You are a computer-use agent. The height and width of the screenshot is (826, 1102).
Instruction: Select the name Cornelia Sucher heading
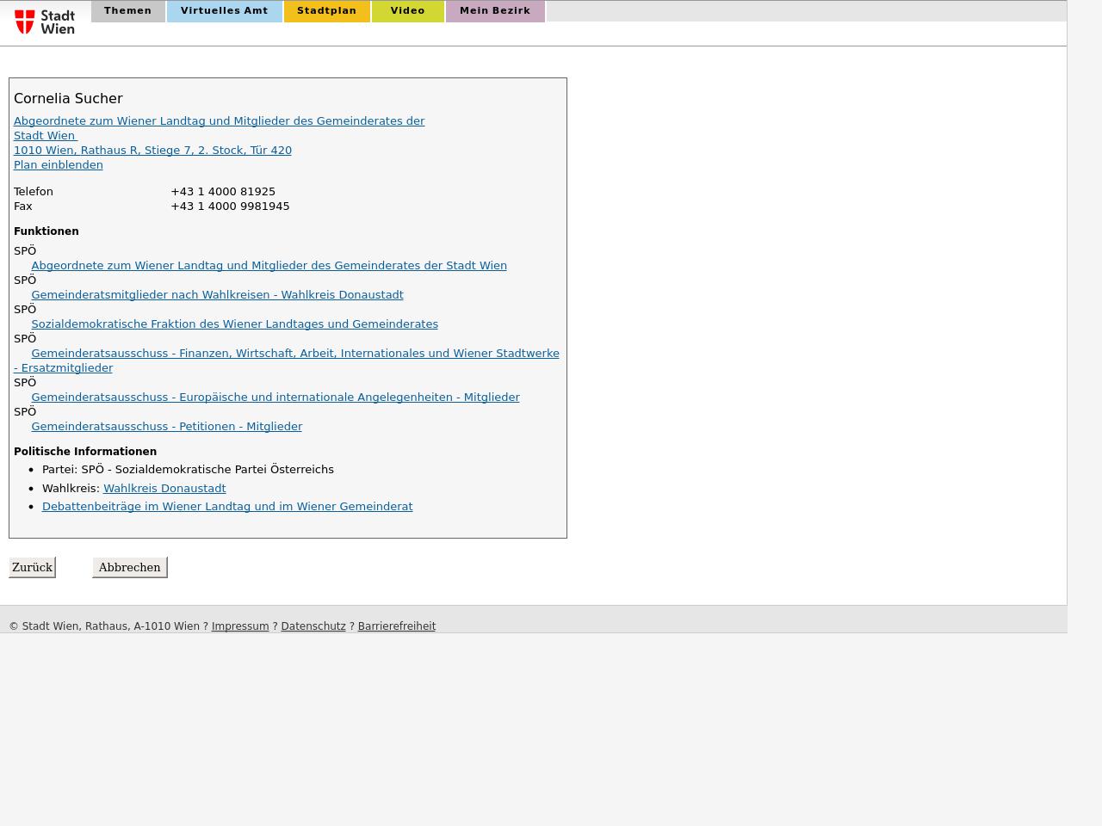click(x=68, y=99)
